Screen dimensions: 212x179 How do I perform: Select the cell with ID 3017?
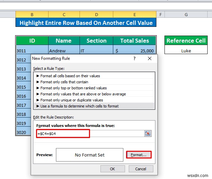pos(23,104)
